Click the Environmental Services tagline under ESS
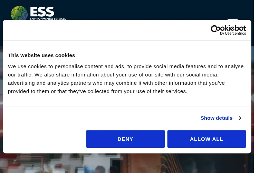 click(x=48, y=19)
